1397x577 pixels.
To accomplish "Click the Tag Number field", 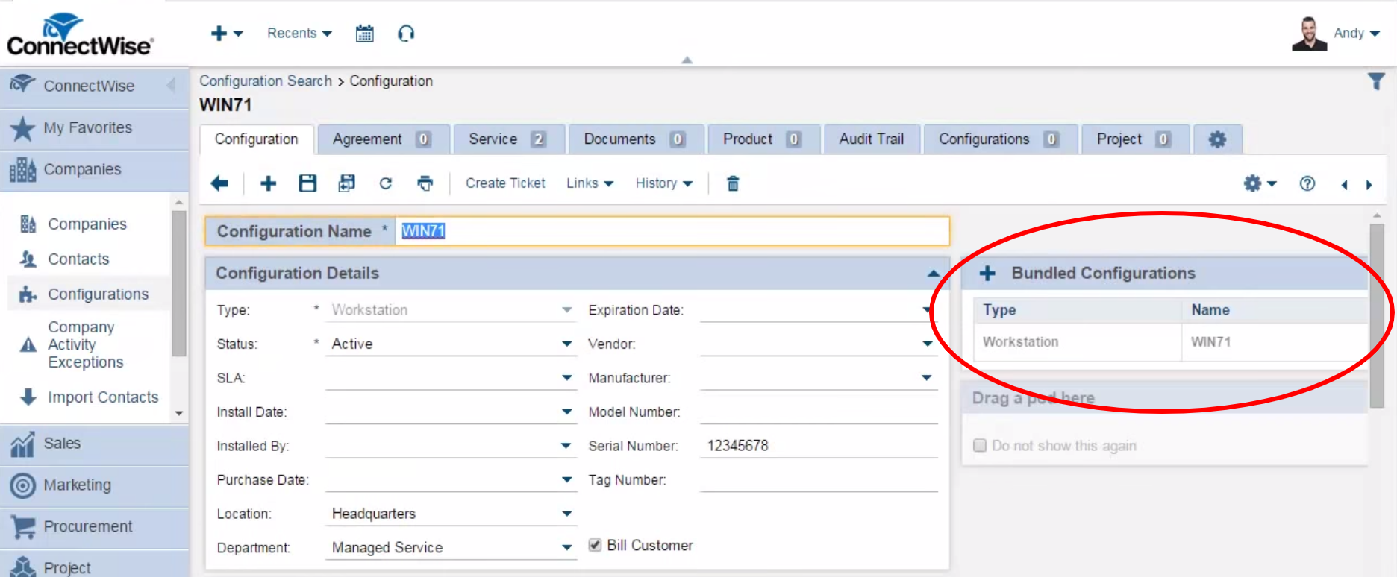I will pyautogui.click(x=818, y=480).
